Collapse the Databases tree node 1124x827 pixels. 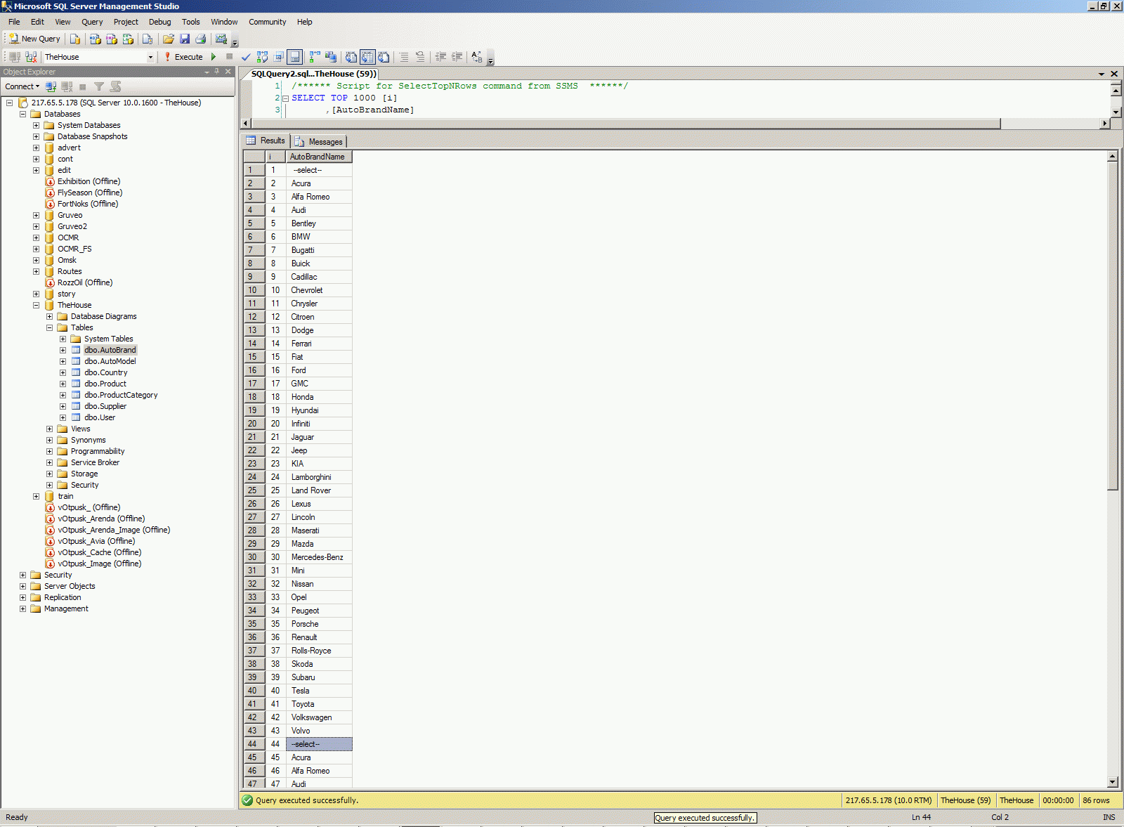tap(23, 114)
